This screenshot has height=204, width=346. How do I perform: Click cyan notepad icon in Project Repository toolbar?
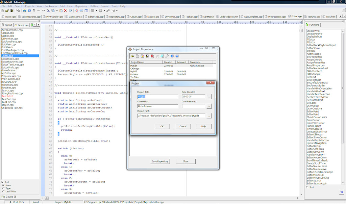click(x=162, y=56)
